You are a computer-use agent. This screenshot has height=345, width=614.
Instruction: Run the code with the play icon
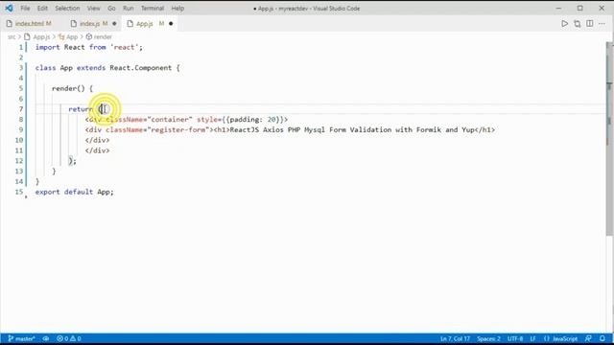pos(564,24)
